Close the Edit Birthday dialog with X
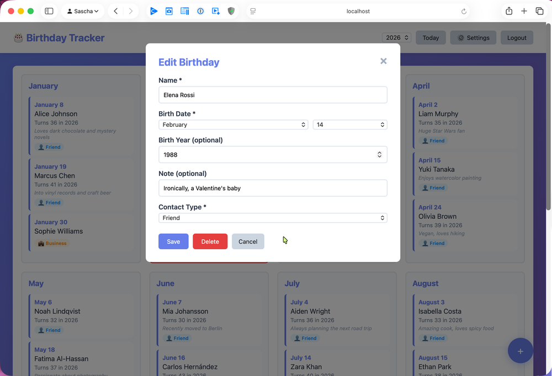This screenshot has width=552, height=376. [384, 61]
